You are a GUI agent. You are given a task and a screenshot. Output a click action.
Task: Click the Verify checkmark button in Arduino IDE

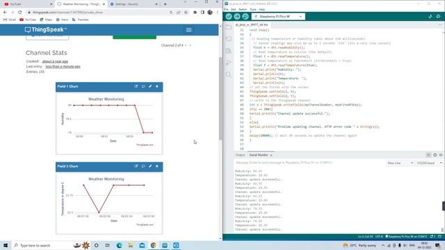pyautogui.click(x=229, y=17)
